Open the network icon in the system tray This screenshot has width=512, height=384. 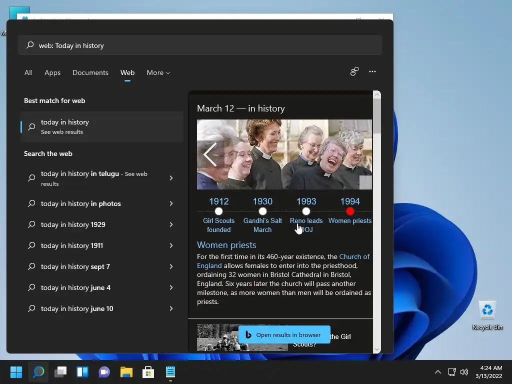coord(451,372)
